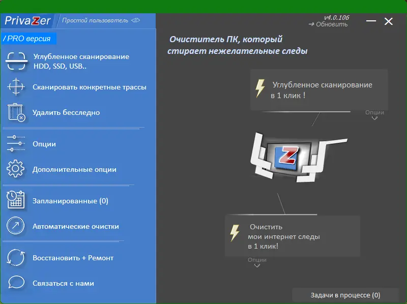This screenshot has height=304, width=407.
Task: Click the calendar clock scheduled icon
Action: click(16, 200)
